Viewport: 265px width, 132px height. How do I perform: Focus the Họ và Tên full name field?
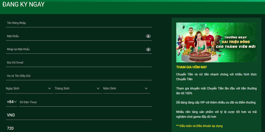point(79,76)
